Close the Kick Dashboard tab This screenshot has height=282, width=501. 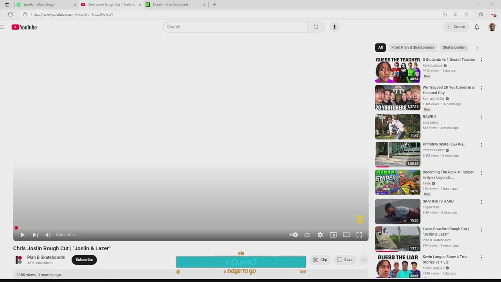point(204,5)
